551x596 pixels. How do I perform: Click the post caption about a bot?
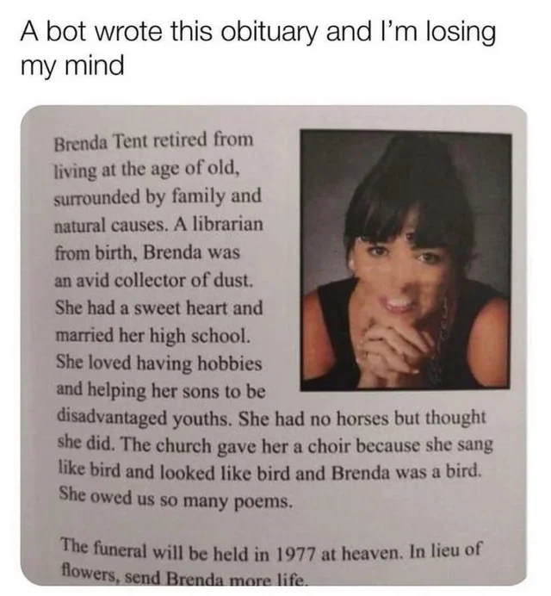[x=258, y=48]
